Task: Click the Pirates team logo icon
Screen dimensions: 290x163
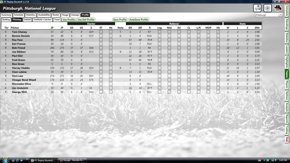Action: click(x=278, y=8)
